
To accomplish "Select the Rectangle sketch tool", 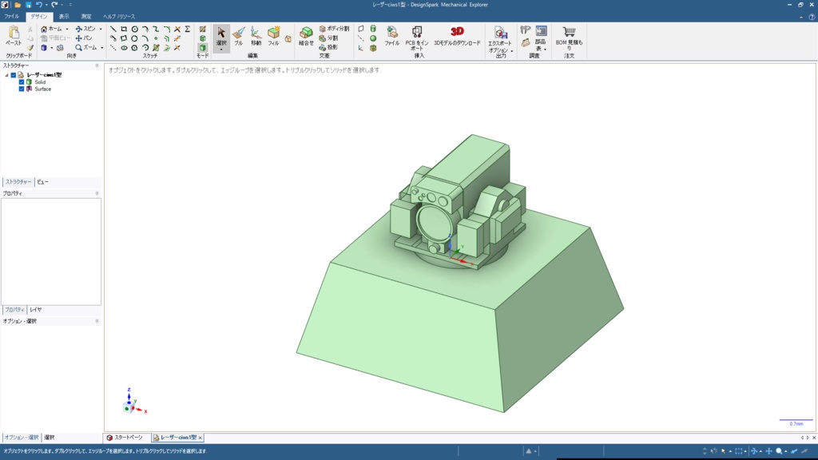I will (x=124, y=29).
